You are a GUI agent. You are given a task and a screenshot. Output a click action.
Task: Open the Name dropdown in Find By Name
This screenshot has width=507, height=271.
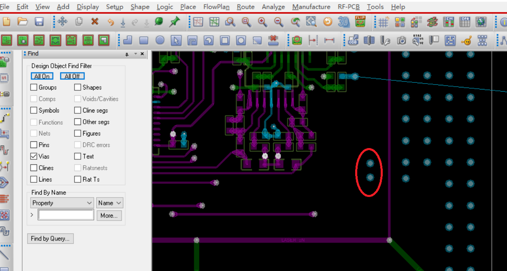pos(110,203)
